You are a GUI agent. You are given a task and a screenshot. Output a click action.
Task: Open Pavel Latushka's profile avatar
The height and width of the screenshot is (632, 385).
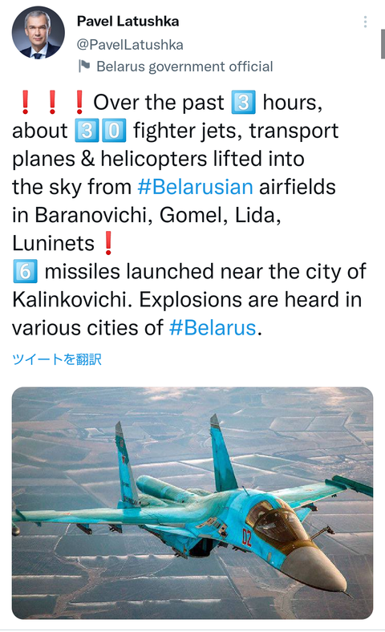[38, 33]
